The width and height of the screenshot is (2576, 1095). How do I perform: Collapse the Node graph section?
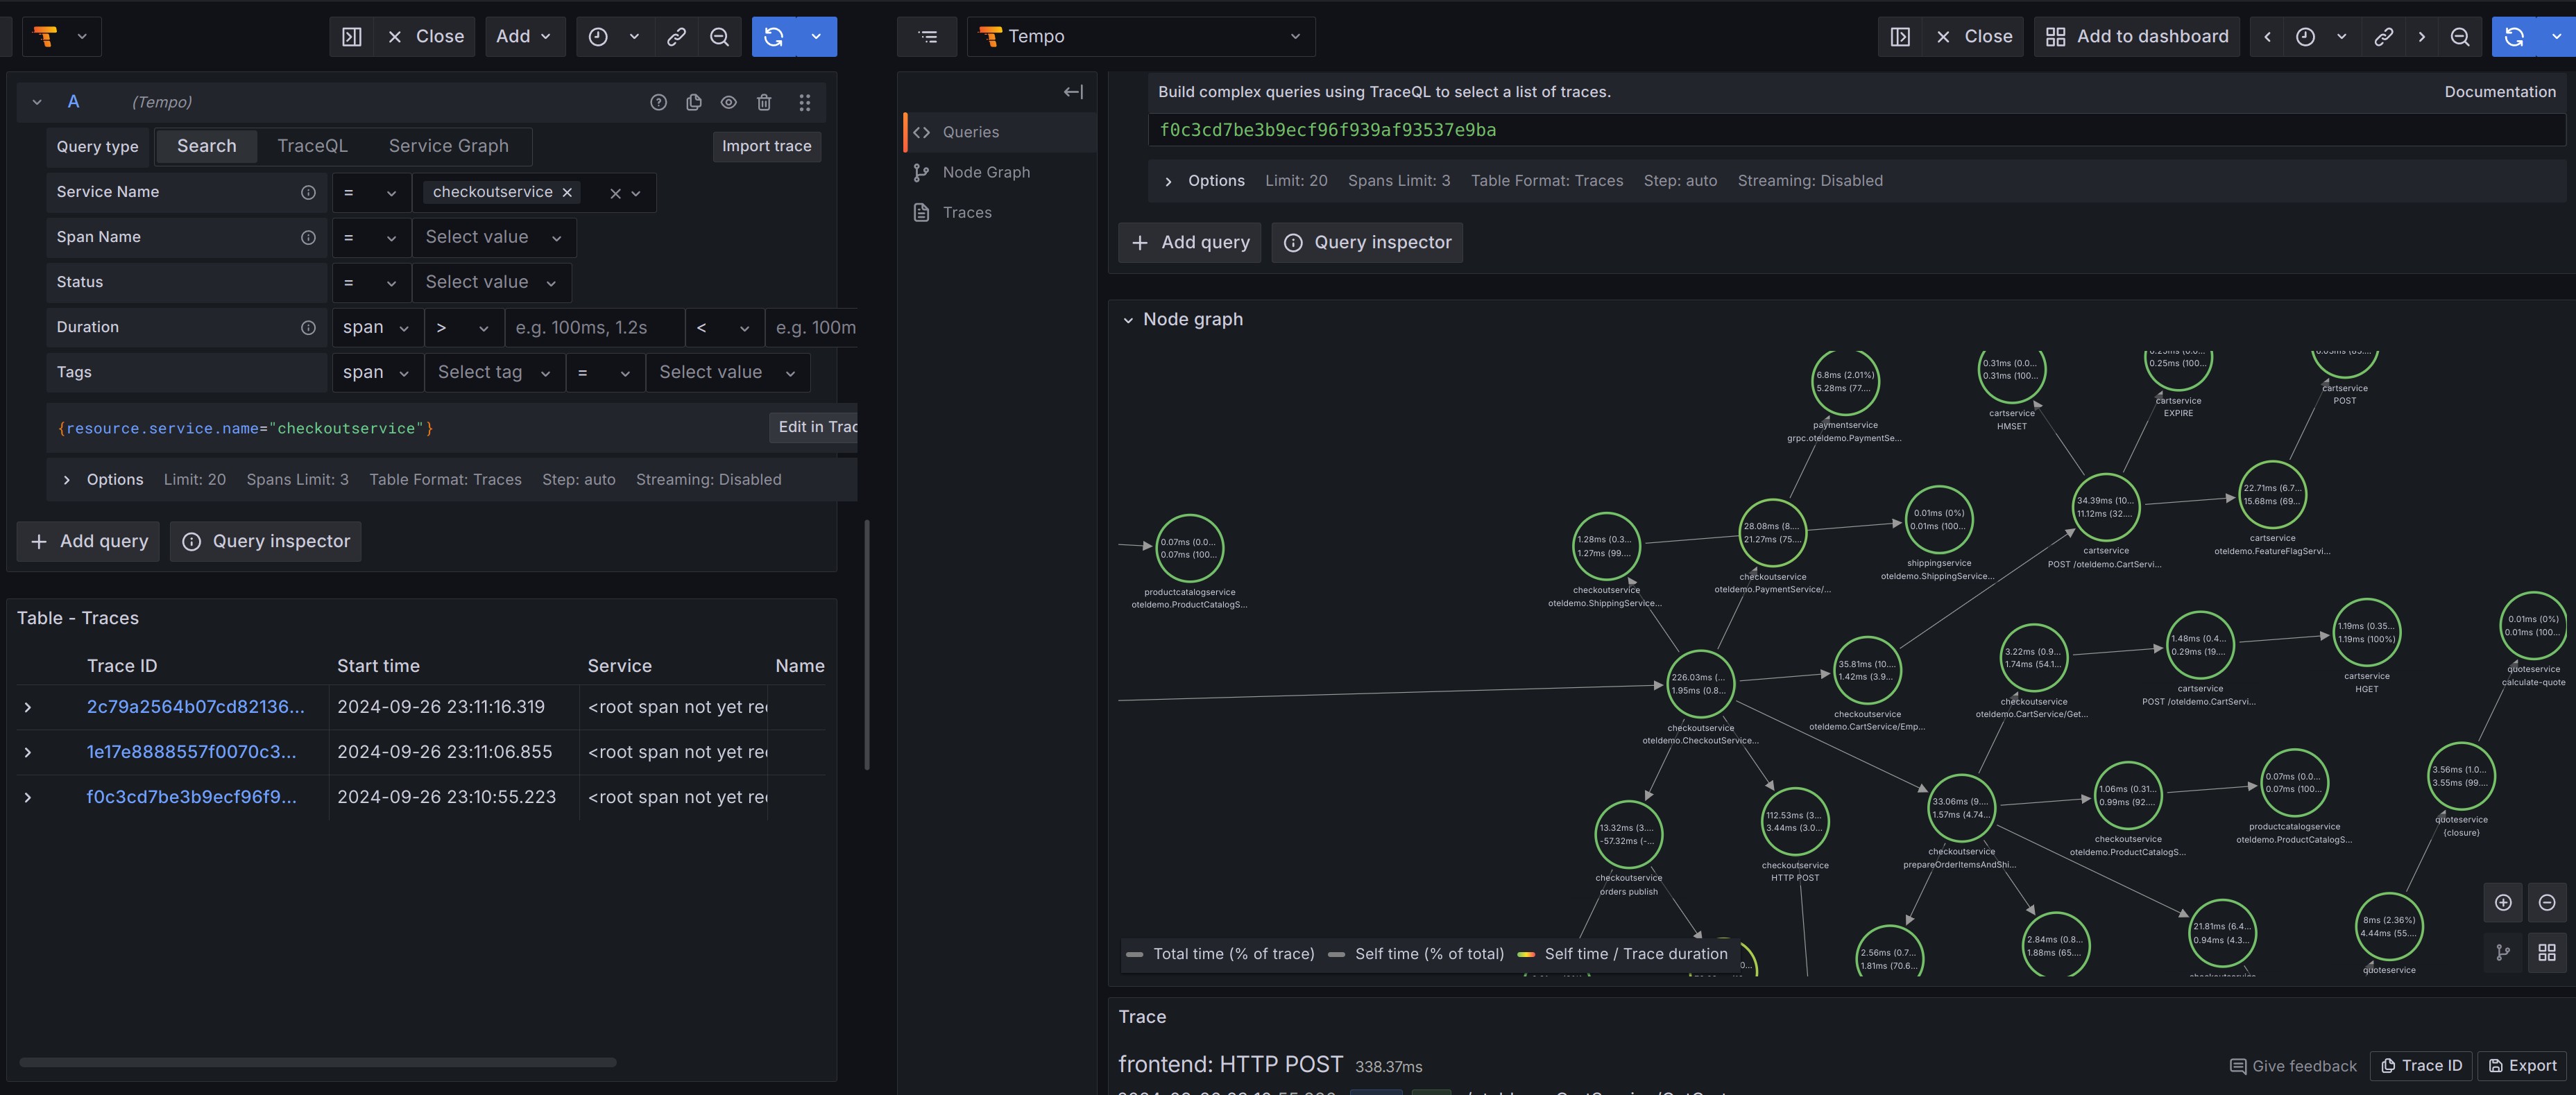[1128, 320]
